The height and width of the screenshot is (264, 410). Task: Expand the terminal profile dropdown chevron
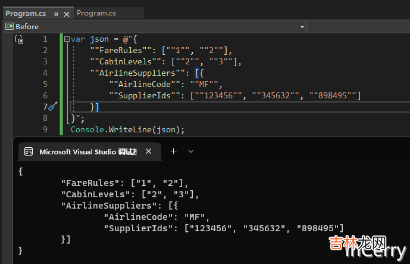click(x=191, y=151)
